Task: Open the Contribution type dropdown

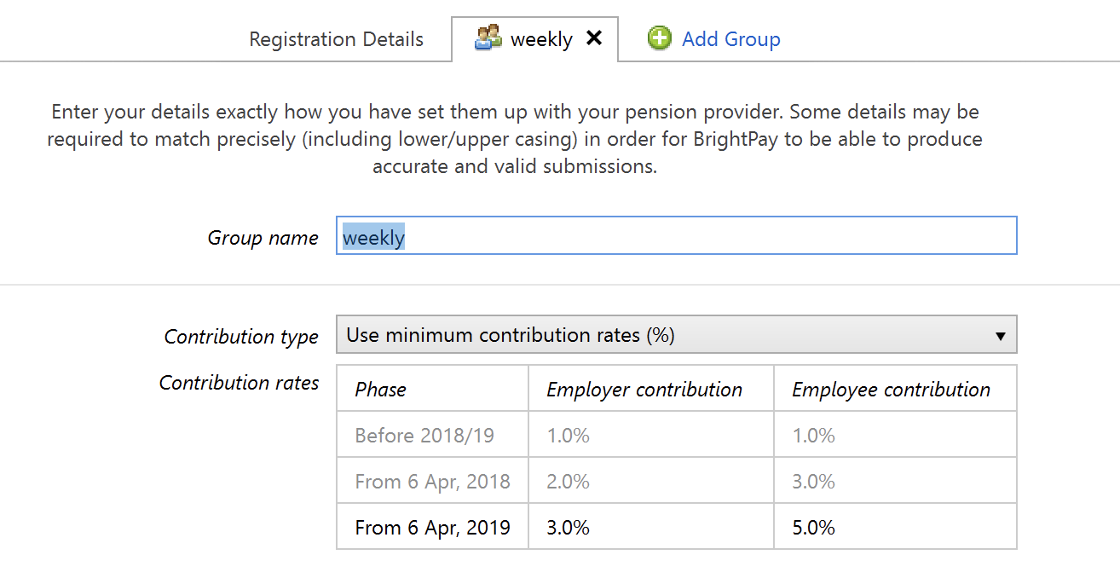Action: pyautogui.click(x=677, y=335)
